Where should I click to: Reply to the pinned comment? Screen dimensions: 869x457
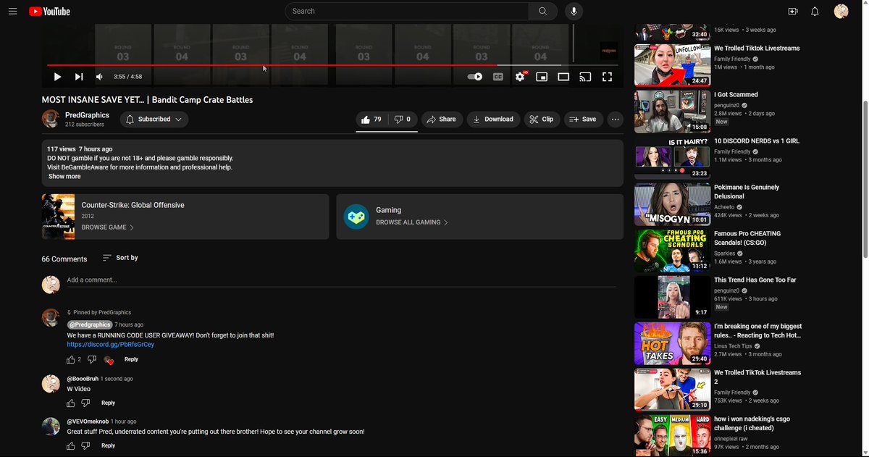(x=131, y=360)
